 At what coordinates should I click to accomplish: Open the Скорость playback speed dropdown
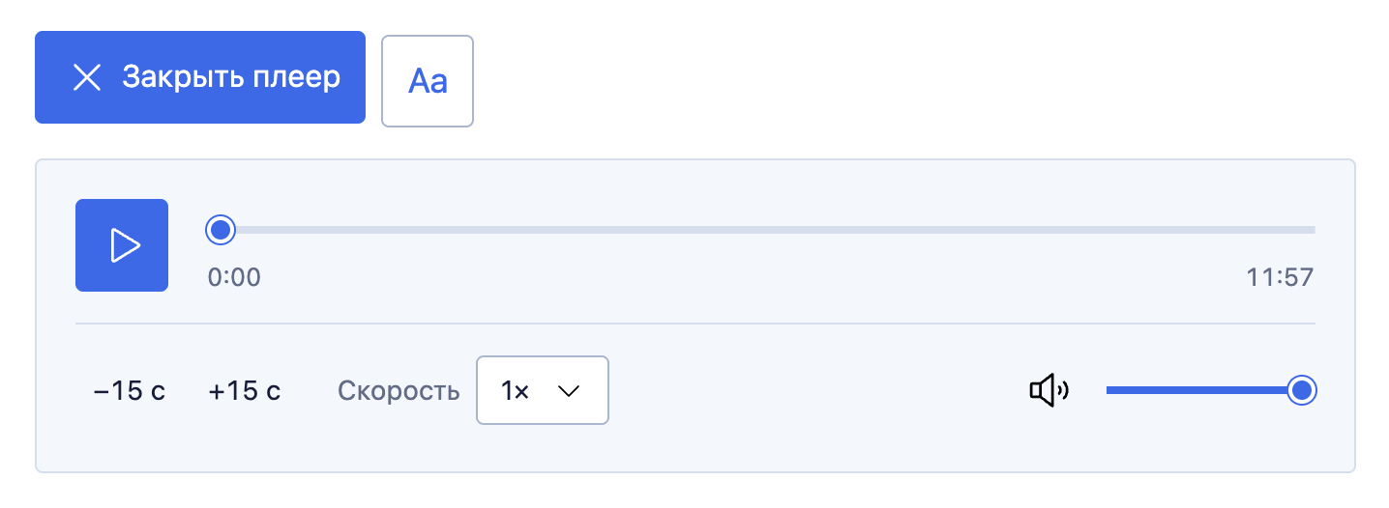[x=543, y=390]
